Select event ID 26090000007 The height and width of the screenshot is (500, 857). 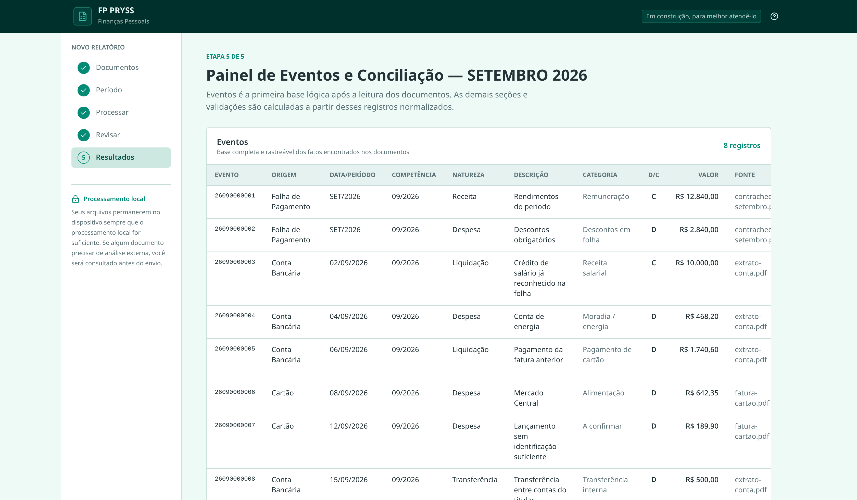coord(235,425)
